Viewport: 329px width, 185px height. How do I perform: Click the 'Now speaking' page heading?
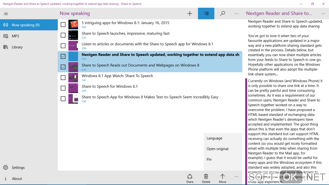coord(75,14)
